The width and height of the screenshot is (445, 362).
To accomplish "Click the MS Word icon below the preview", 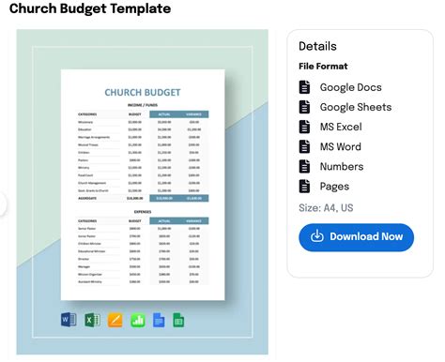I will 69,320.
